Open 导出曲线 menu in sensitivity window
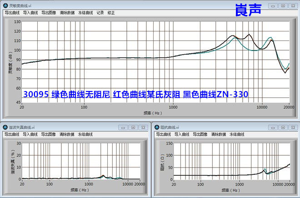 12,13
